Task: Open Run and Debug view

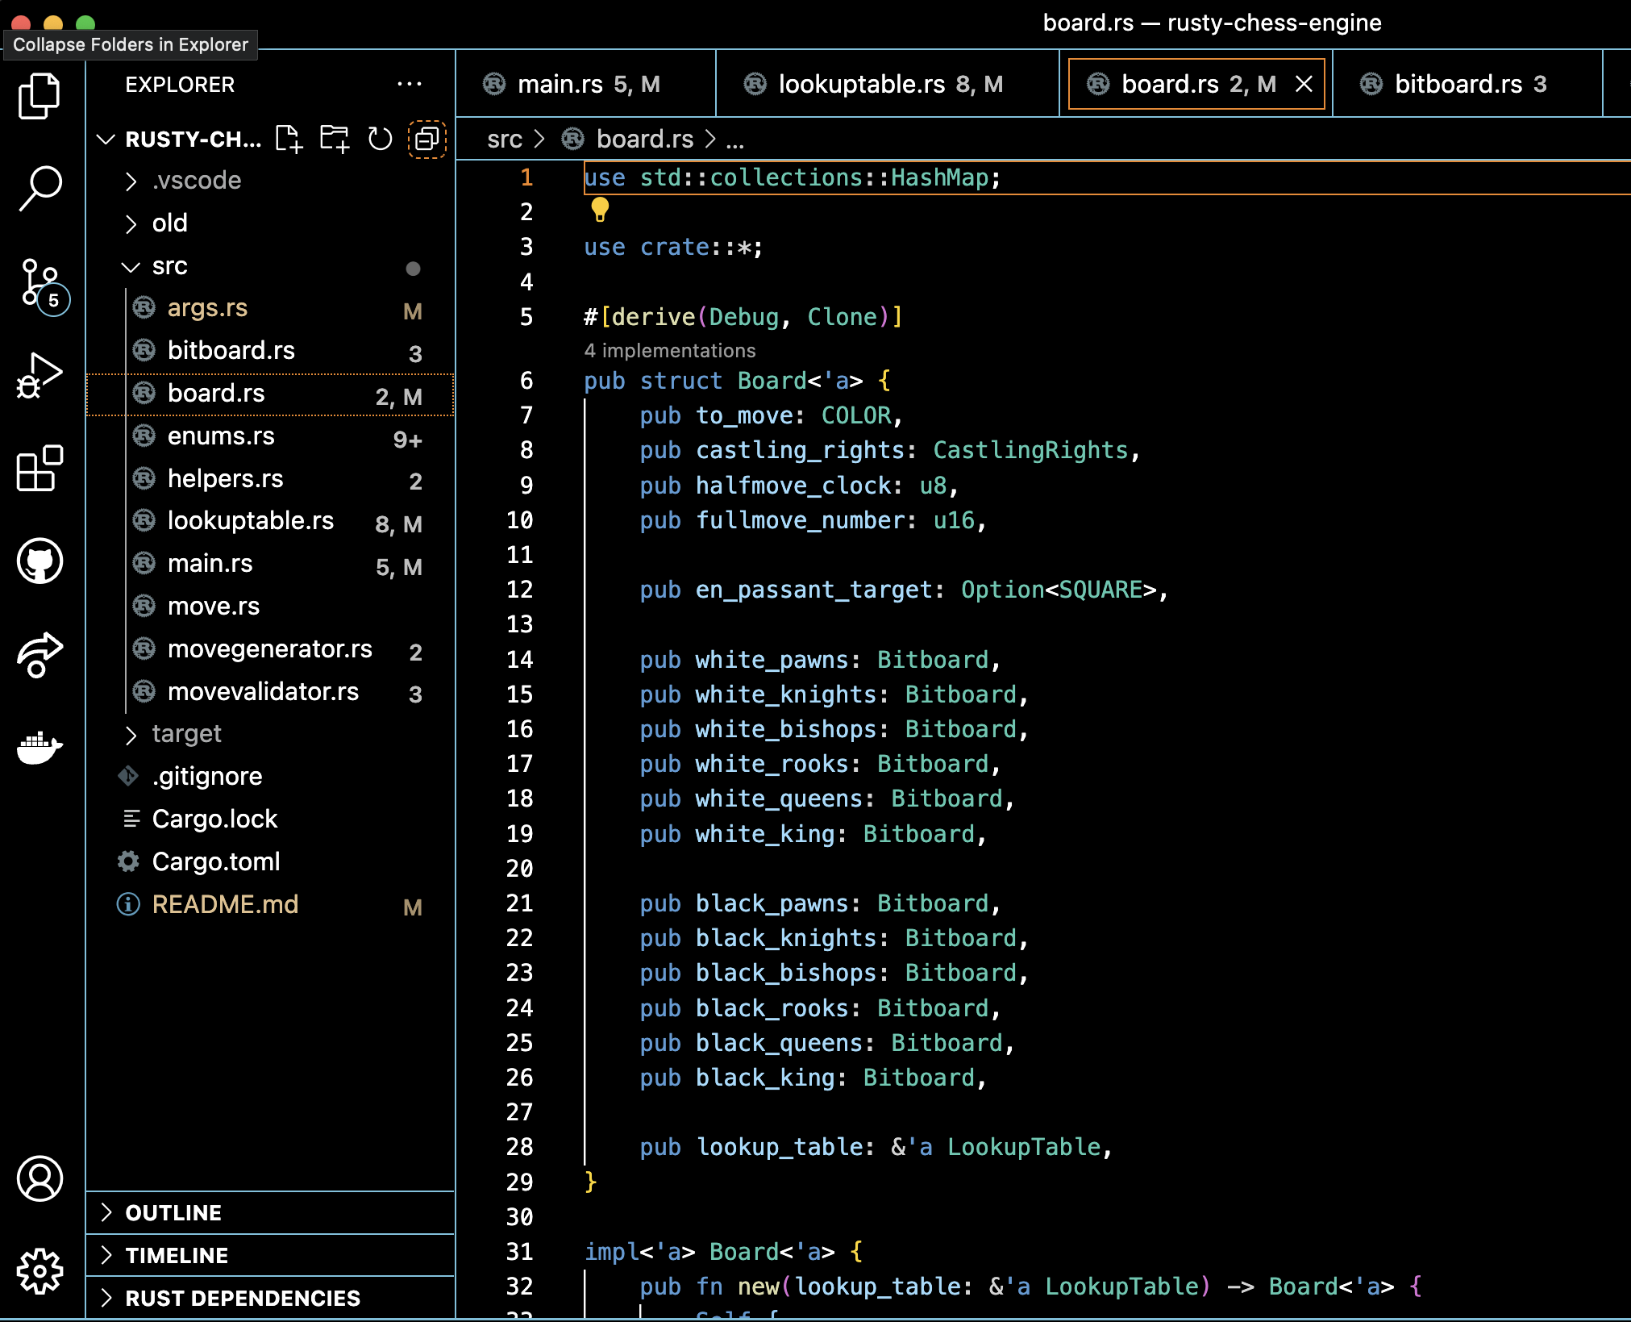Action: point(40,375)
